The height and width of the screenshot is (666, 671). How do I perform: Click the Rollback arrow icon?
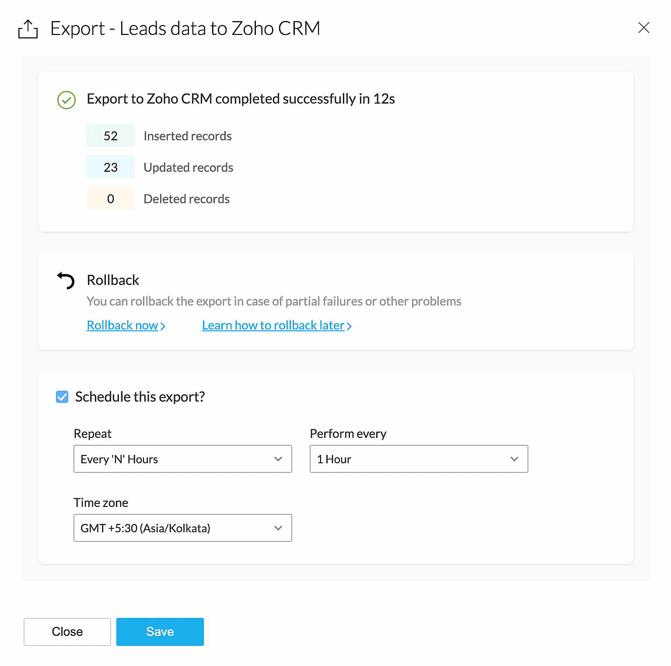coord(66,280)
